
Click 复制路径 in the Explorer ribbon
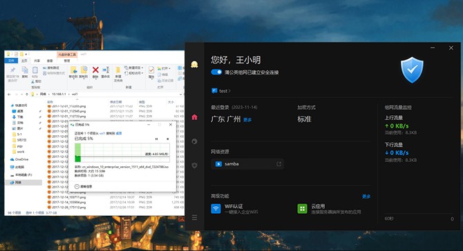(x=50, y=68)
